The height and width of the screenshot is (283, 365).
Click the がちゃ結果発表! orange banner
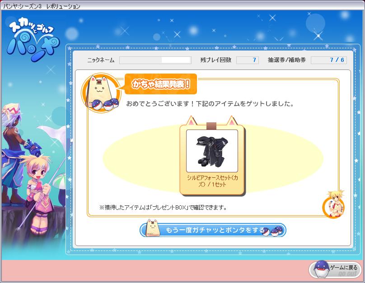click(161, 84)
